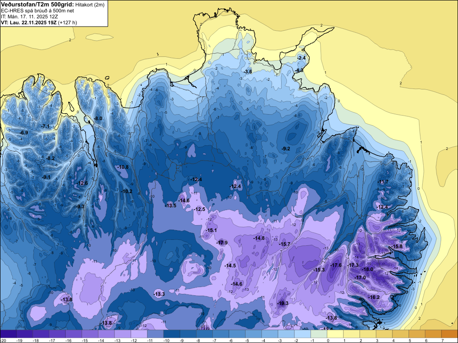Image resolution: width=458 pixels, height=343 pixels.
Task: Pick the legend color swatch labeled 7
Action: [450, 333]
